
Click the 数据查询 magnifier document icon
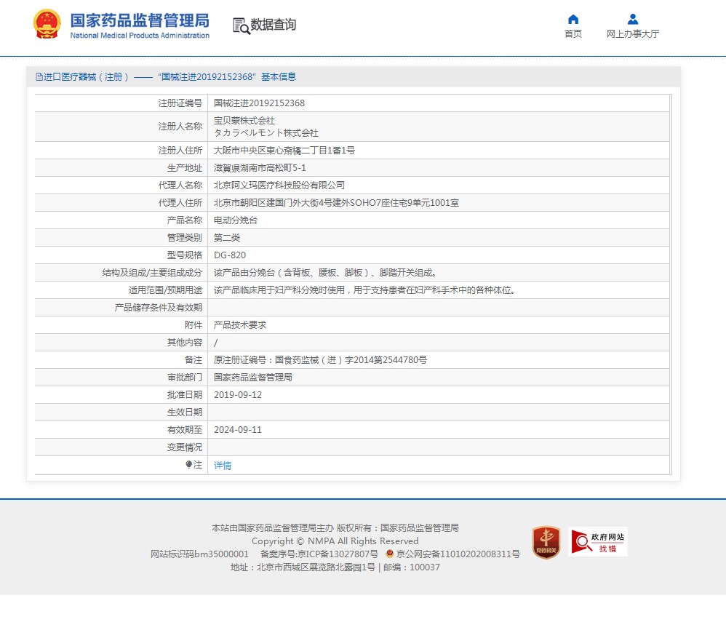[241, 25]
